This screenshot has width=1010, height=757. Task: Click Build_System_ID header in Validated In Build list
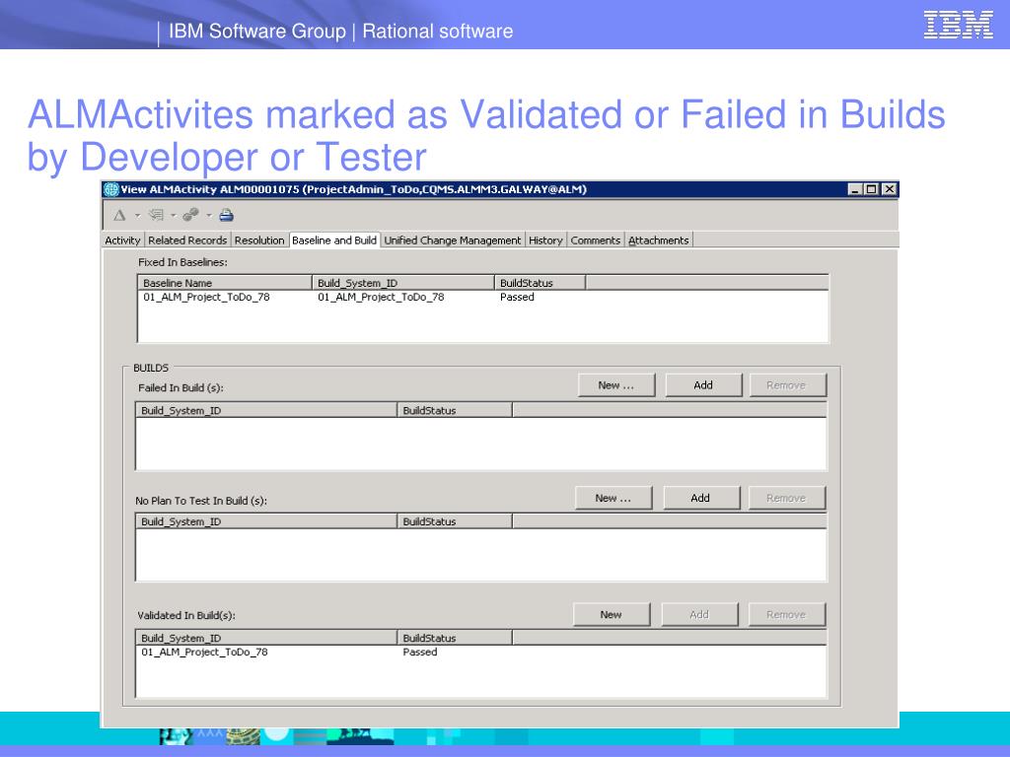266,638
